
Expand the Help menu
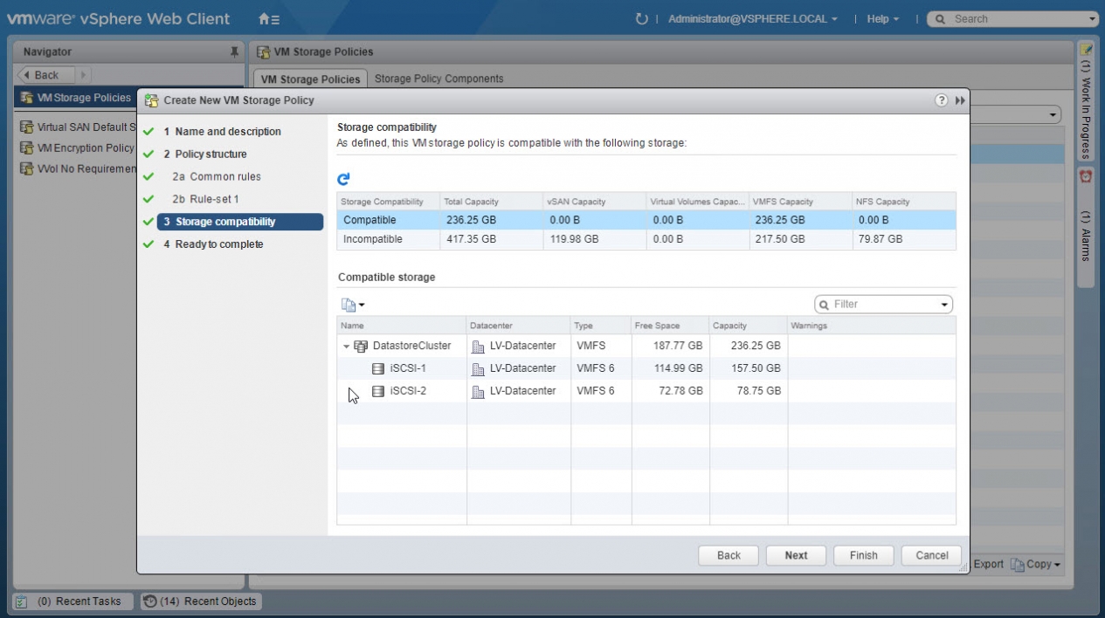click(882, 18)
